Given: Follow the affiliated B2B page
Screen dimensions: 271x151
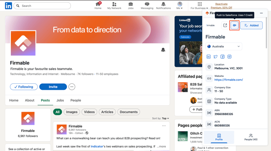Looking at the screenshot, I should [196, 109].
